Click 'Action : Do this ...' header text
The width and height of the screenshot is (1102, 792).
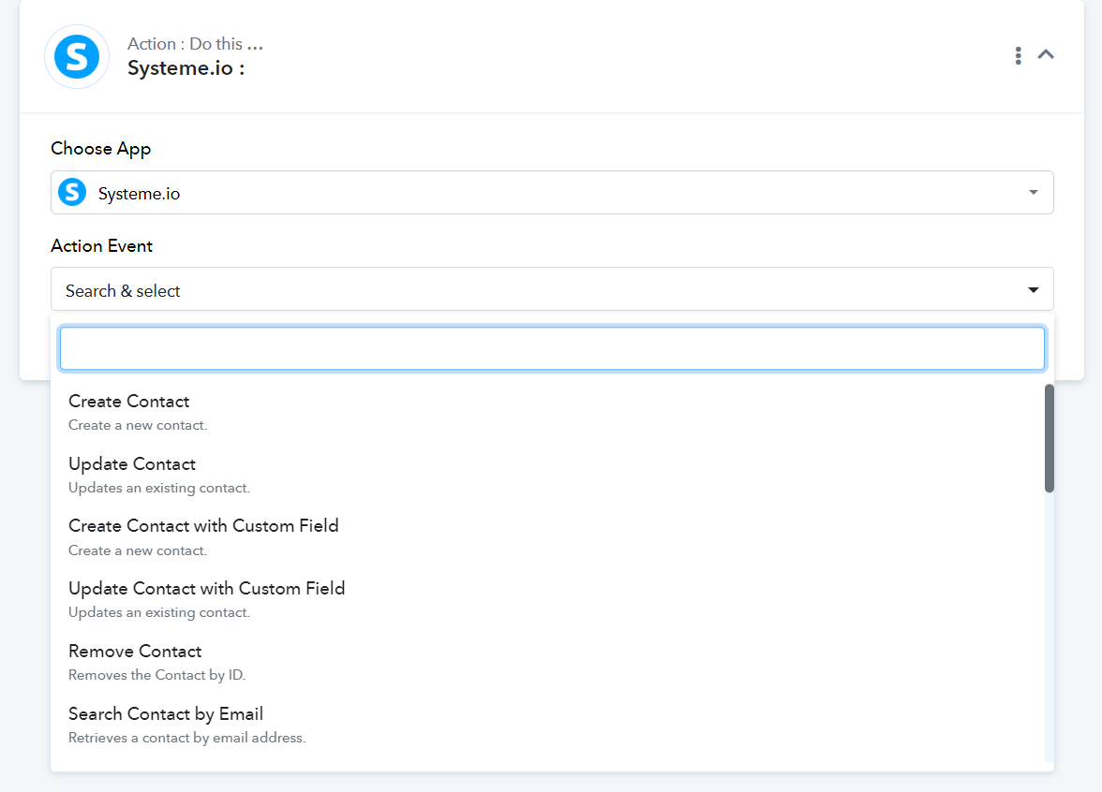195,43
